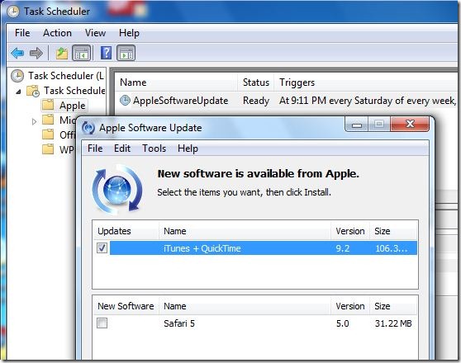Open the View menu in Task Scheduler
461x363 pixels.
(95, 33)
